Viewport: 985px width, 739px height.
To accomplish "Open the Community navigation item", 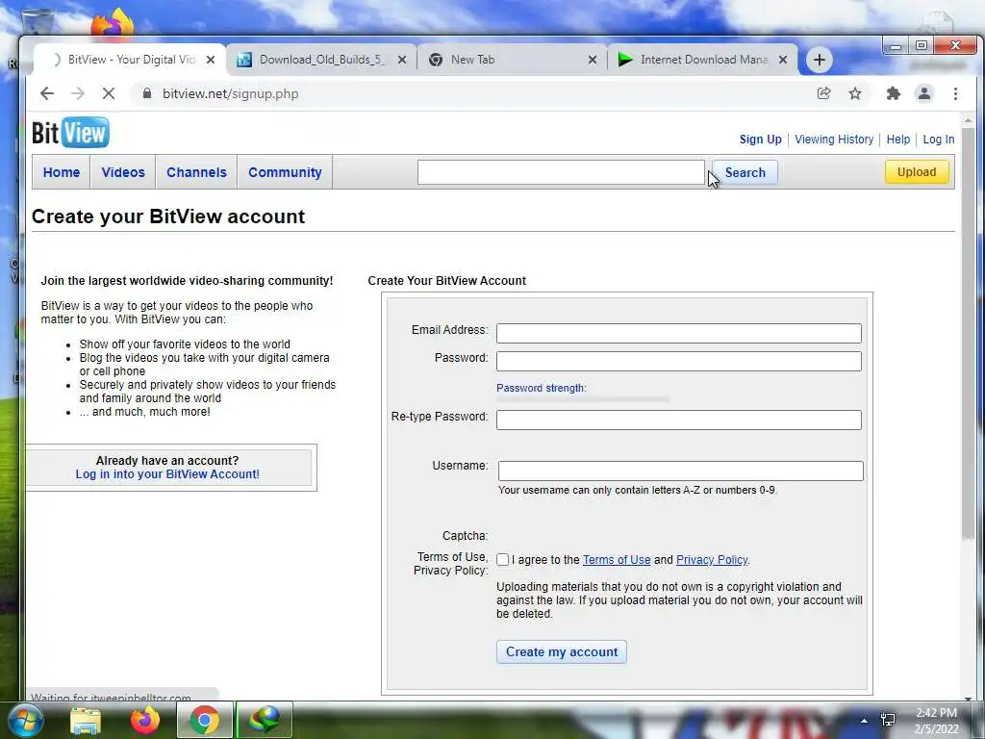I will click(285, 172).
